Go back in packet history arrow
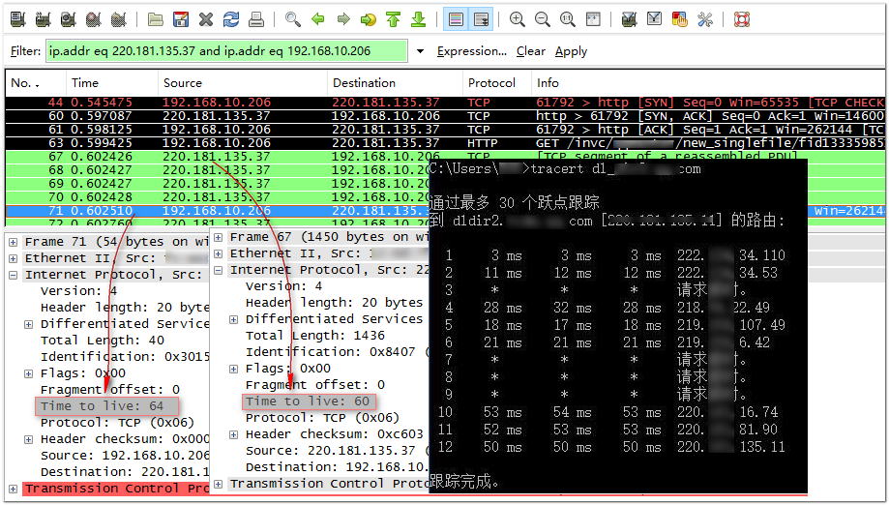 (x=318, y=20)
